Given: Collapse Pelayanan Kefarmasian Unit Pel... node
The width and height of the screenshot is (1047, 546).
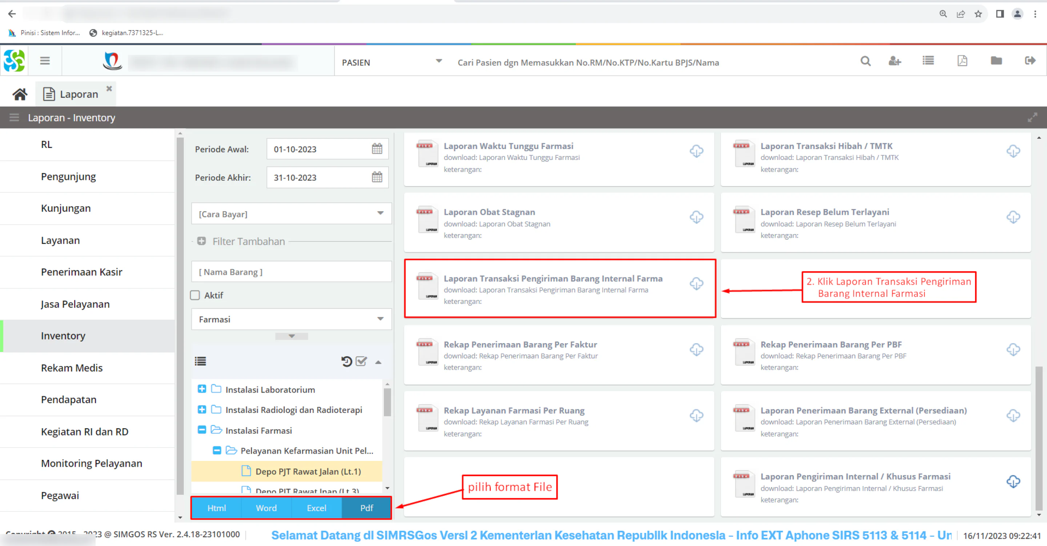Looking at the screenshot, I should click(x=217, y=450).
